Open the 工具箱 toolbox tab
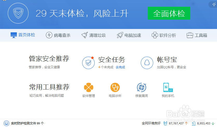 [197, 35]
